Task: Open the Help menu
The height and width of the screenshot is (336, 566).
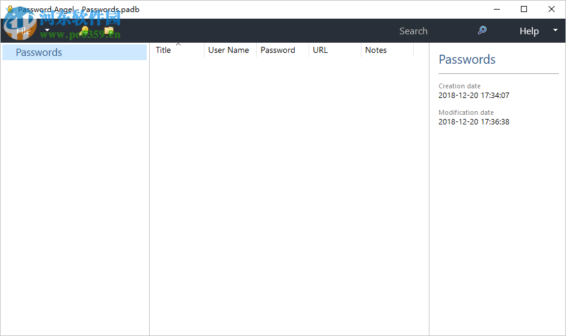Action: click(529, 31)
